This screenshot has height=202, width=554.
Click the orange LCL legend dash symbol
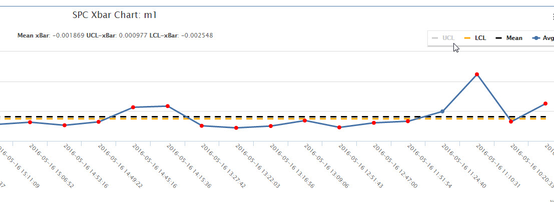coord(468,38)
